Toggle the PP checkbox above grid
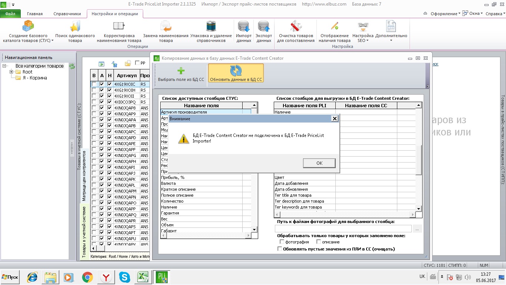 tap(138, 63)
